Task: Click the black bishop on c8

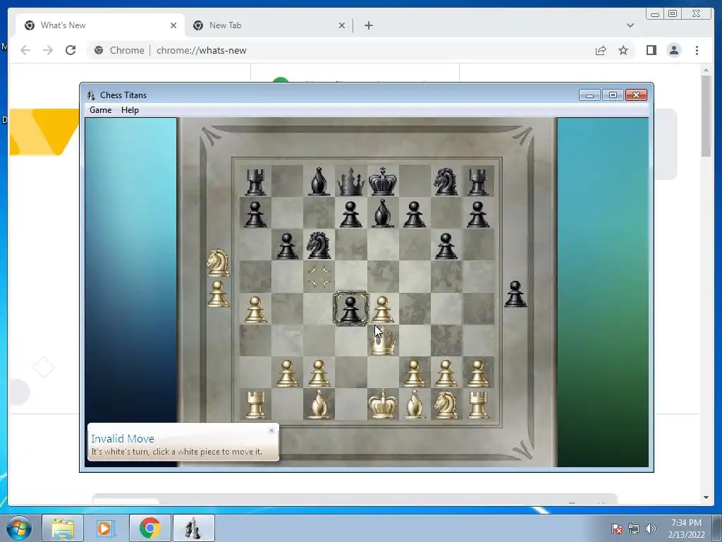Action: pos(319,181)
